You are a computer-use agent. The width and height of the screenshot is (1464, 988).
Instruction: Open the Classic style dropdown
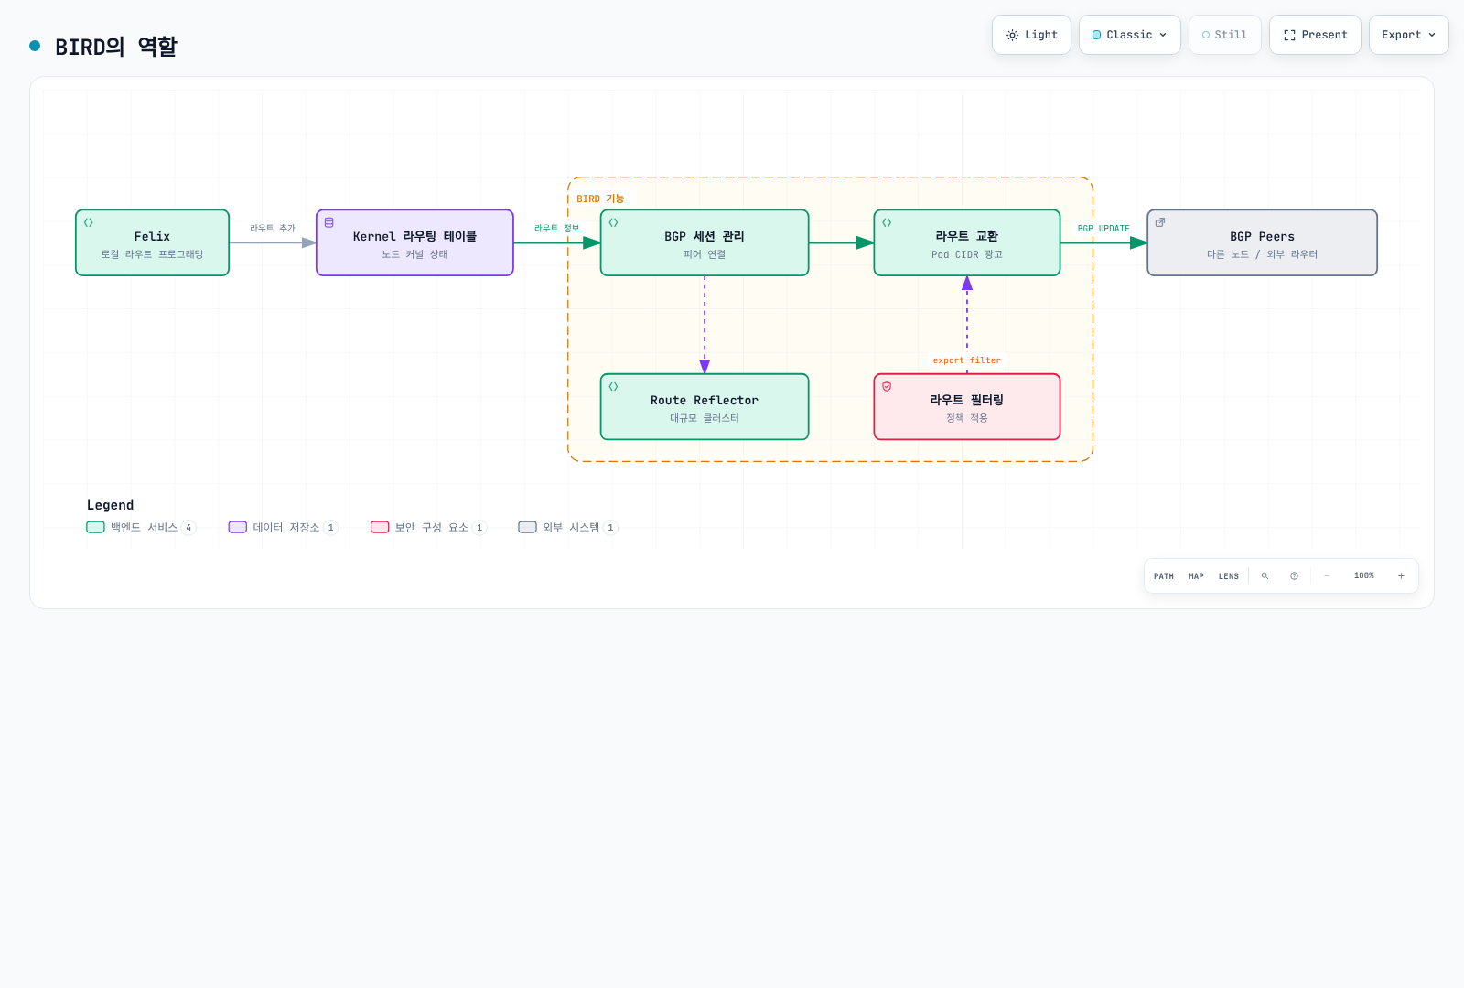1130,35
